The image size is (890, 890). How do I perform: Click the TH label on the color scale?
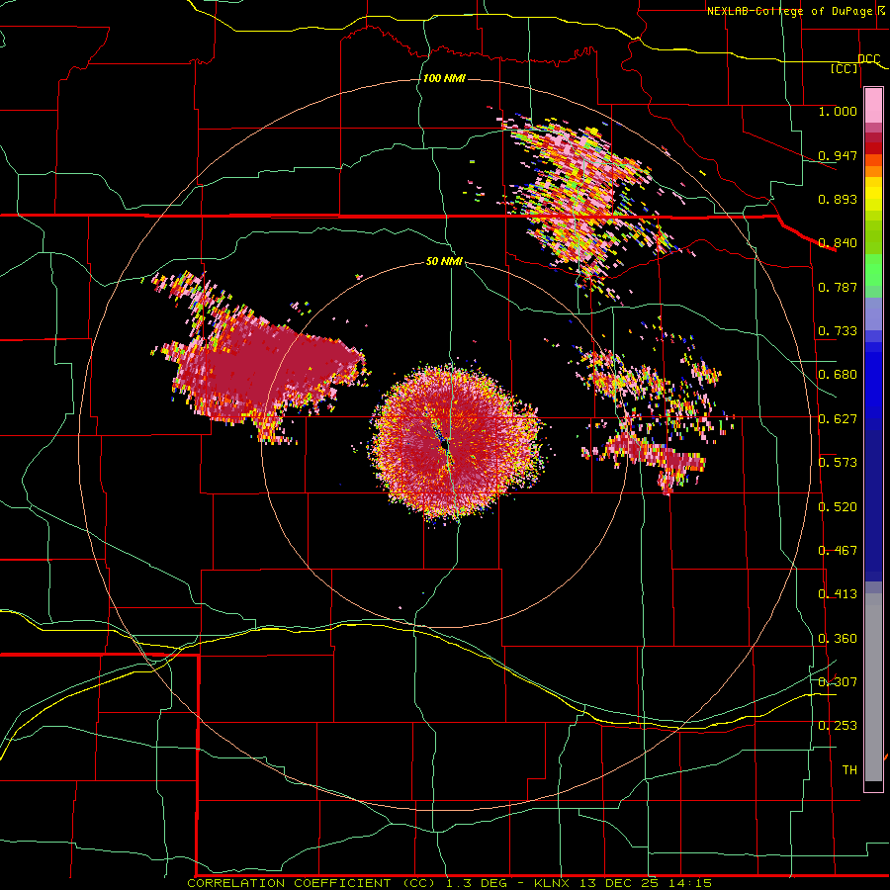(x=849, y=770)
